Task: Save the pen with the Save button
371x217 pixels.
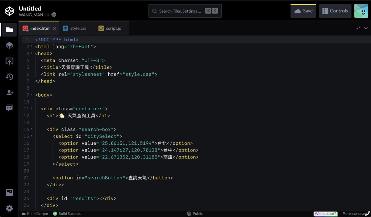Action: [x=303, y=11]
